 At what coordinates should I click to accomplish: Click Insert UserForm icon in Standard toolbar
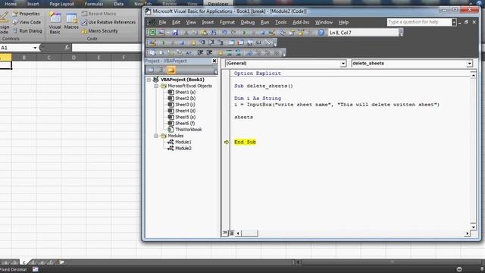click(x=161, y=33)
